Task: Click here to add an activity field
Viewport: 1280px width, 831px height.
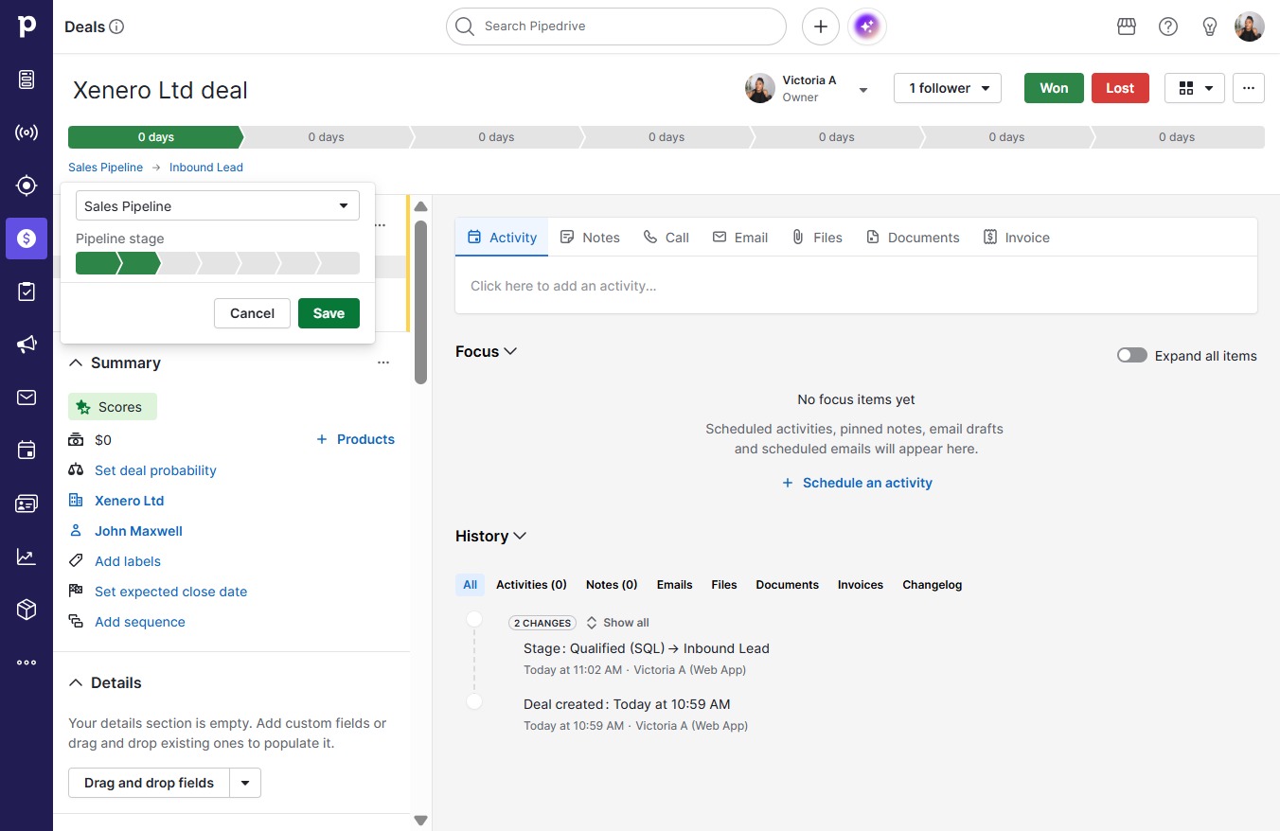Action: pyautogui.click(x=856, y=286)
